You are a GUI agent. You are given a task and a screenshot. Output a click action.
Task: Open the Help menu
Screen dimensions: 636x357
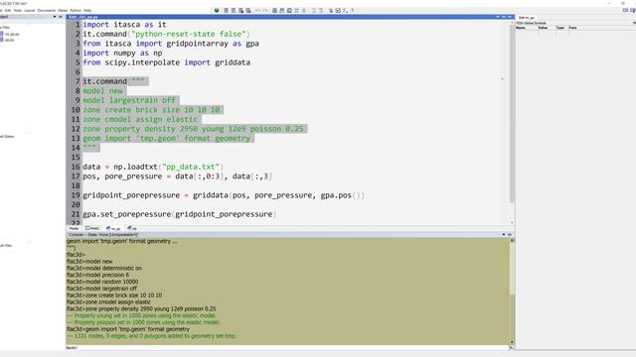[87, 11]
